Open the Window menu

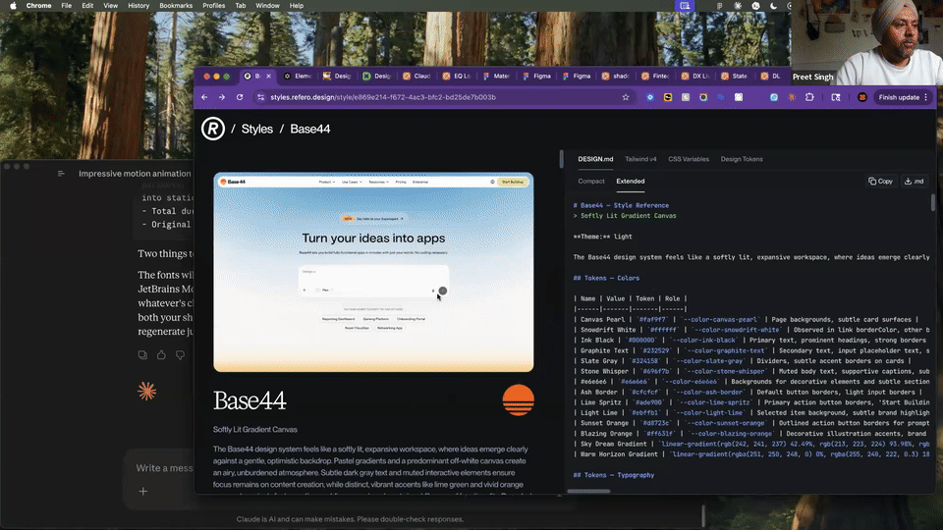[267, 6]
